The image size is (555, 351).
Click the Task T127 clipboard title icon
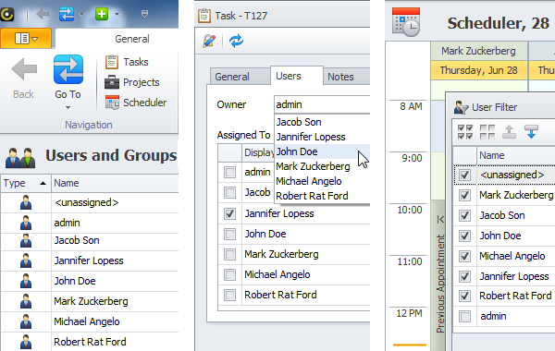click(204, 16)
